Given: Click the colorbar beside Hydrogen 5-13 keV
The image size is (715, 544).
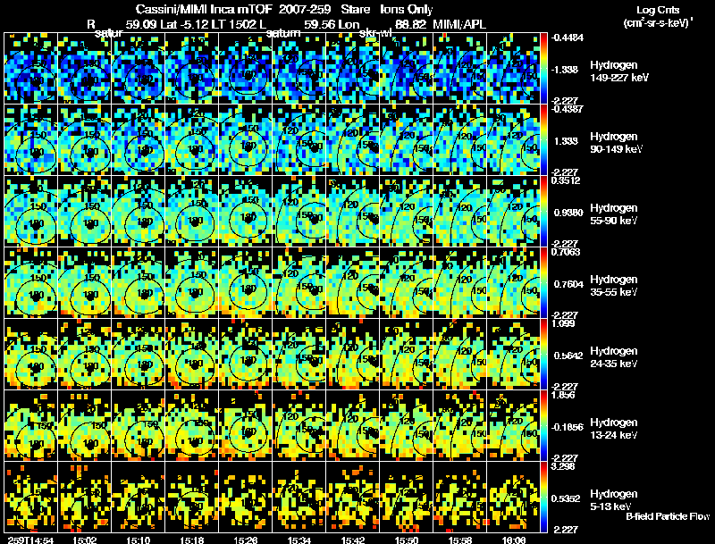Looking at the screenshot, I should click(x=543, y=497).
